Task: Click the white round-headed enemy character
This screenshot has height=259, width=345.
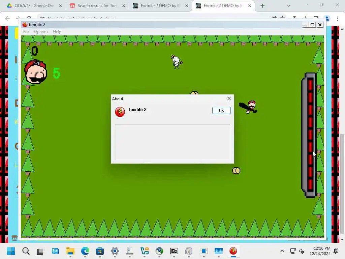Action: pos(177,62)
